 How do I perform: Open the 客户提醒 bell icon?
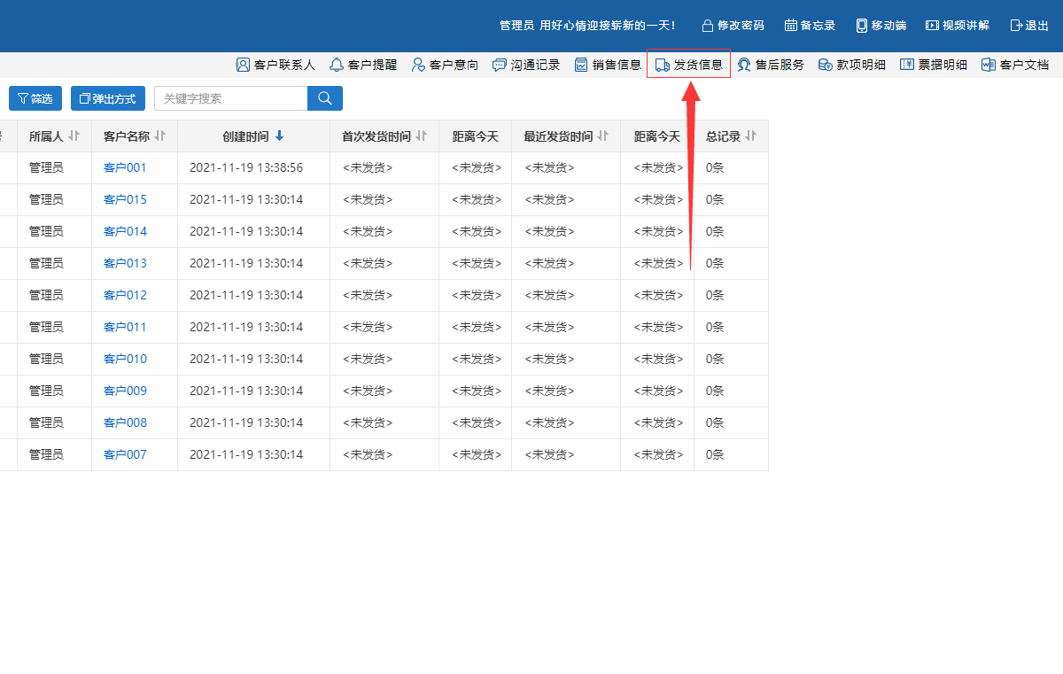pyautogui.click(x=337, y=65)
